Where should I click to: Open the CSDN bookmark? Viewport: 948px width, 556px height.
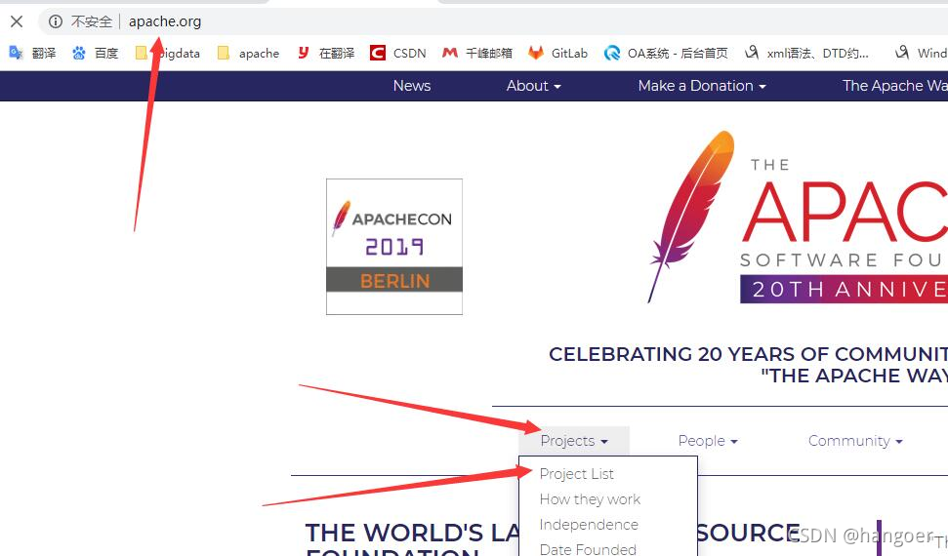[398, 54]
